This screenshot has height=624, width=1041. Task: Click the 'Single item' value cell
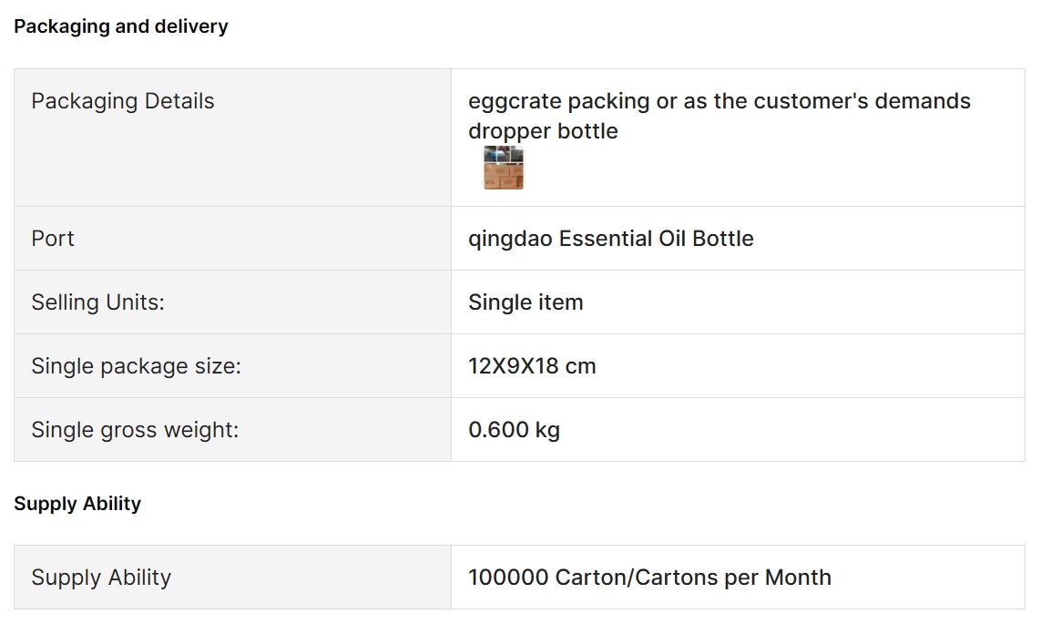pos(738,302)
